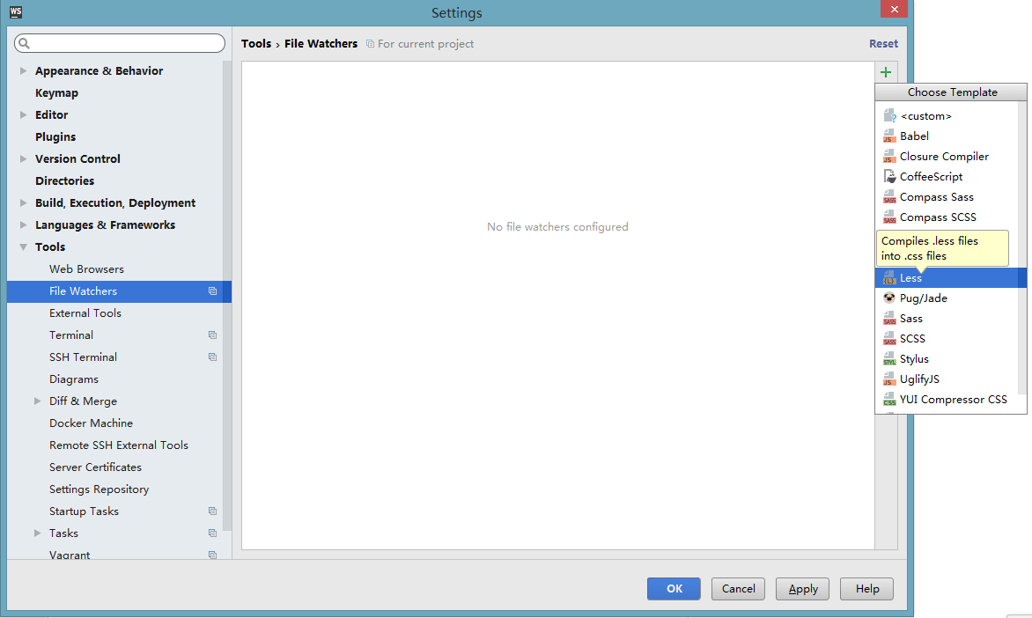Click the Choose Template list scrollbar

pyautogui.click(x=1022, y=246)
